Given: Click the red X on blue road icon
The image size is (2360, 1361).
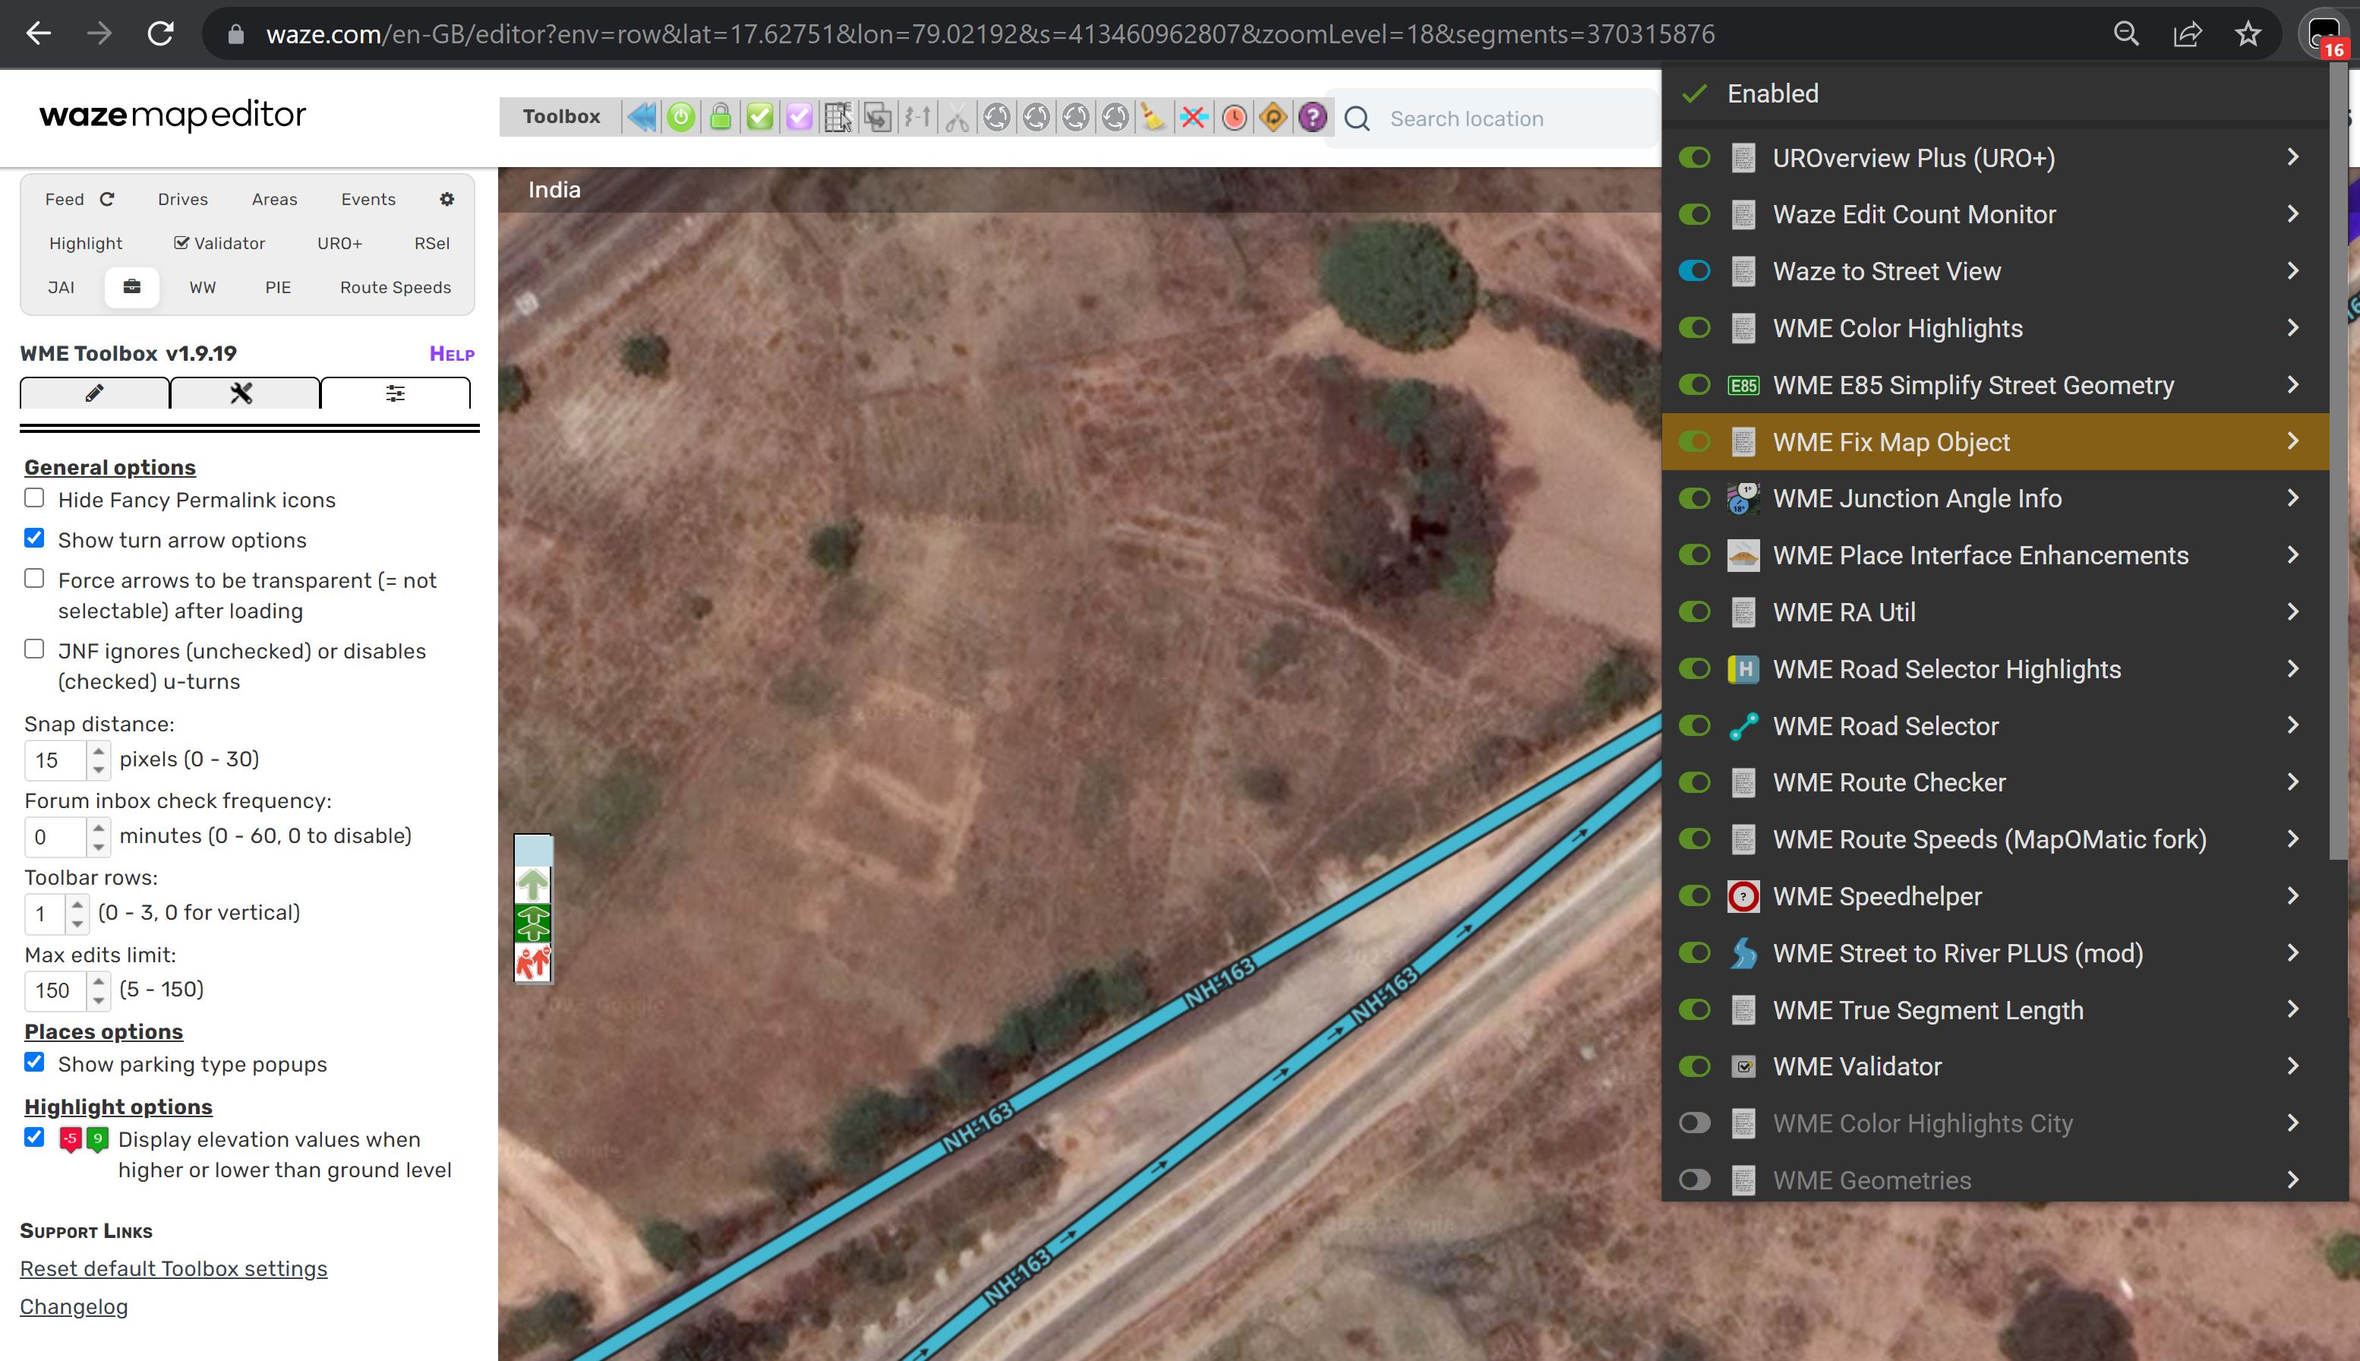Looking at the screenshot, I should [x=1193, y=117].
